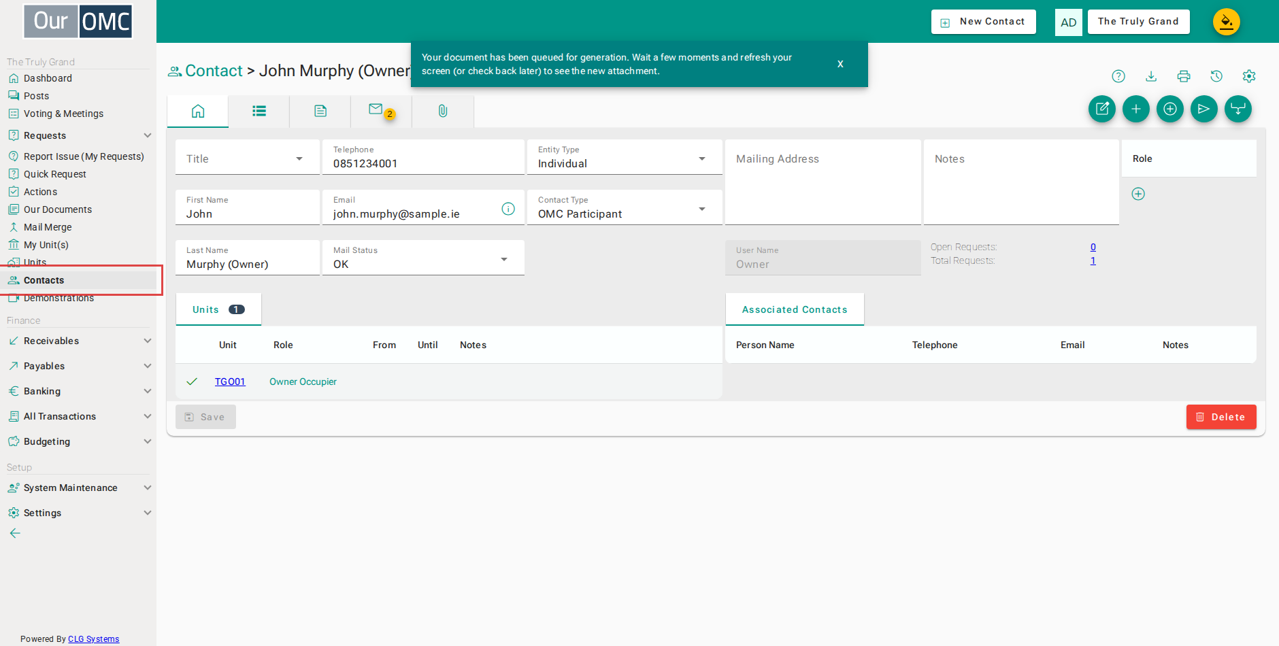Click the yellow paint bucket theme icon
Screen dimensions: 1279x646
click(x=1227, y=22)
